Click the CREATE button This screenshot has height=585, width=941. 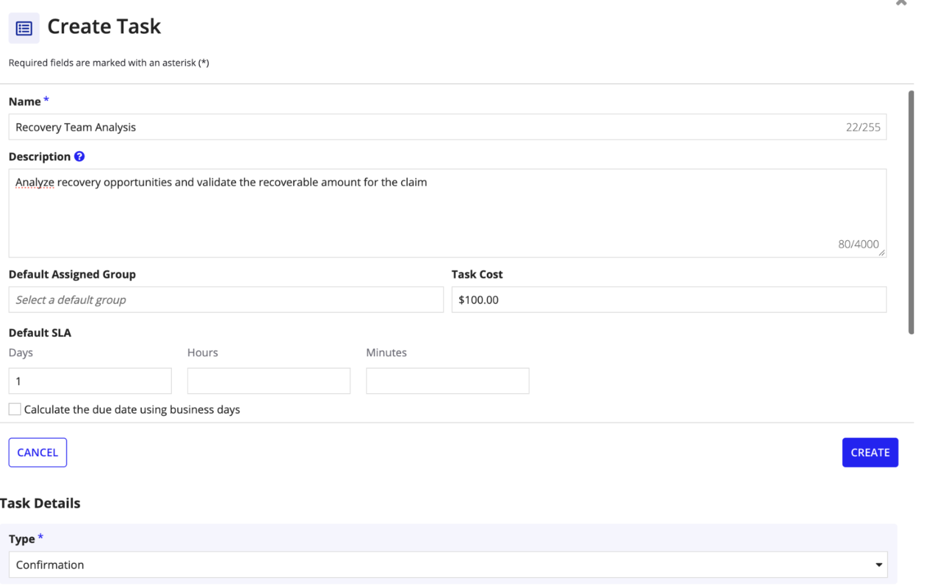pos(870,453)
